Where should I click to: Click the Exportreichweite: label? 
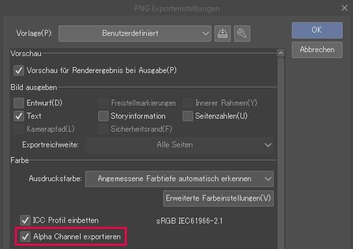pos(50,145)
